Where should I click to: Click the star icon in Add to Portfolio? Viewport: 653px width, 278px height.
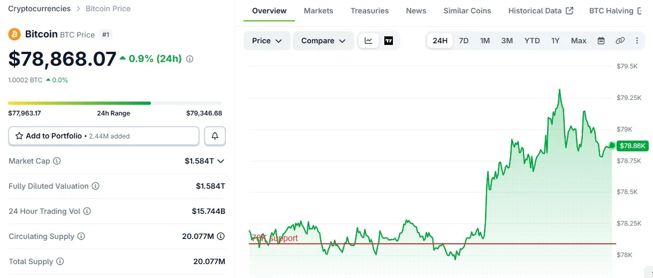pyautogui.click(x=19, y=136)
